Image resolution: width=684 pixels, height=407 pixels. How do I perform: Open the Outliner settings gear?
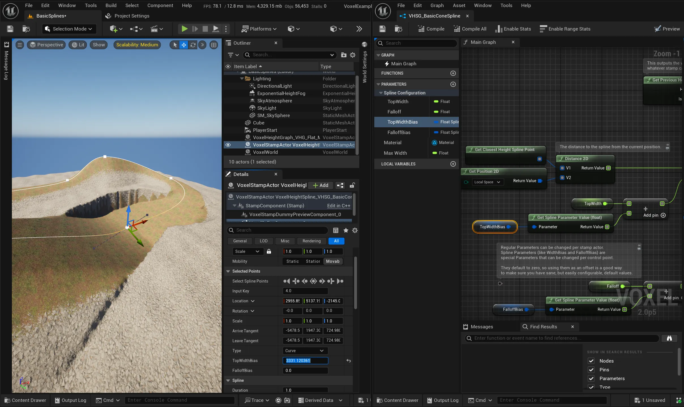[x=352, y=55]
